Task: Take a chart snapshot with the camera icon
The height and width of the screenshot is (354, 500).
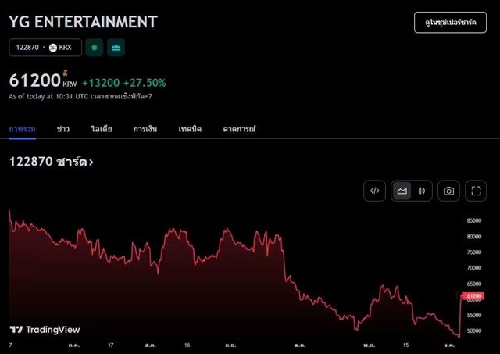Action: [x=448, y=191]
